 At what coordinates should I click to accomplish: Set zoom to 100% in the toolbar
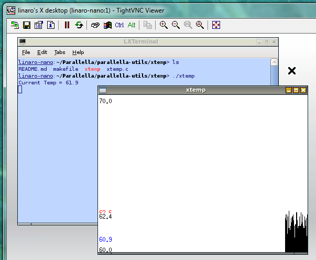click(x=188, y=25)
